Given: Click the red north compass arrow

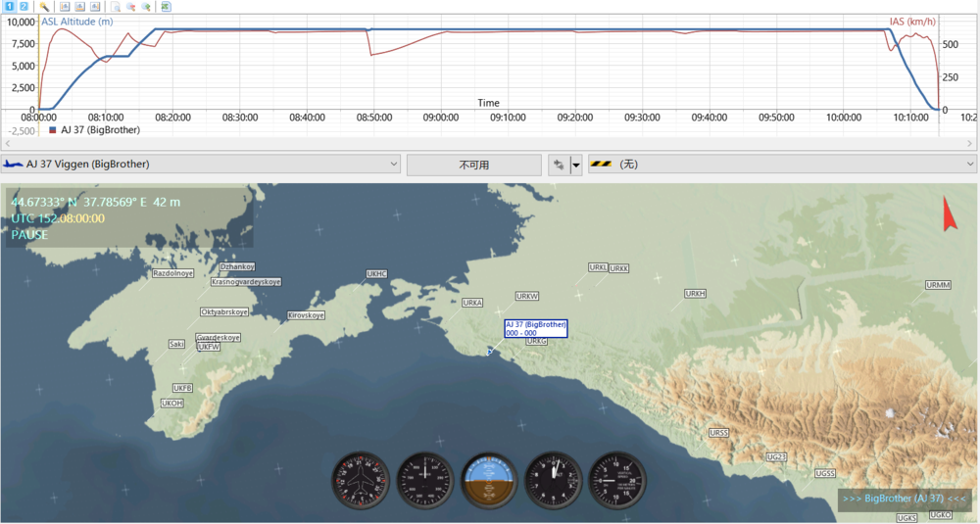Looking at the screenshot, I should pyautogui.click(x=950, y=213).
